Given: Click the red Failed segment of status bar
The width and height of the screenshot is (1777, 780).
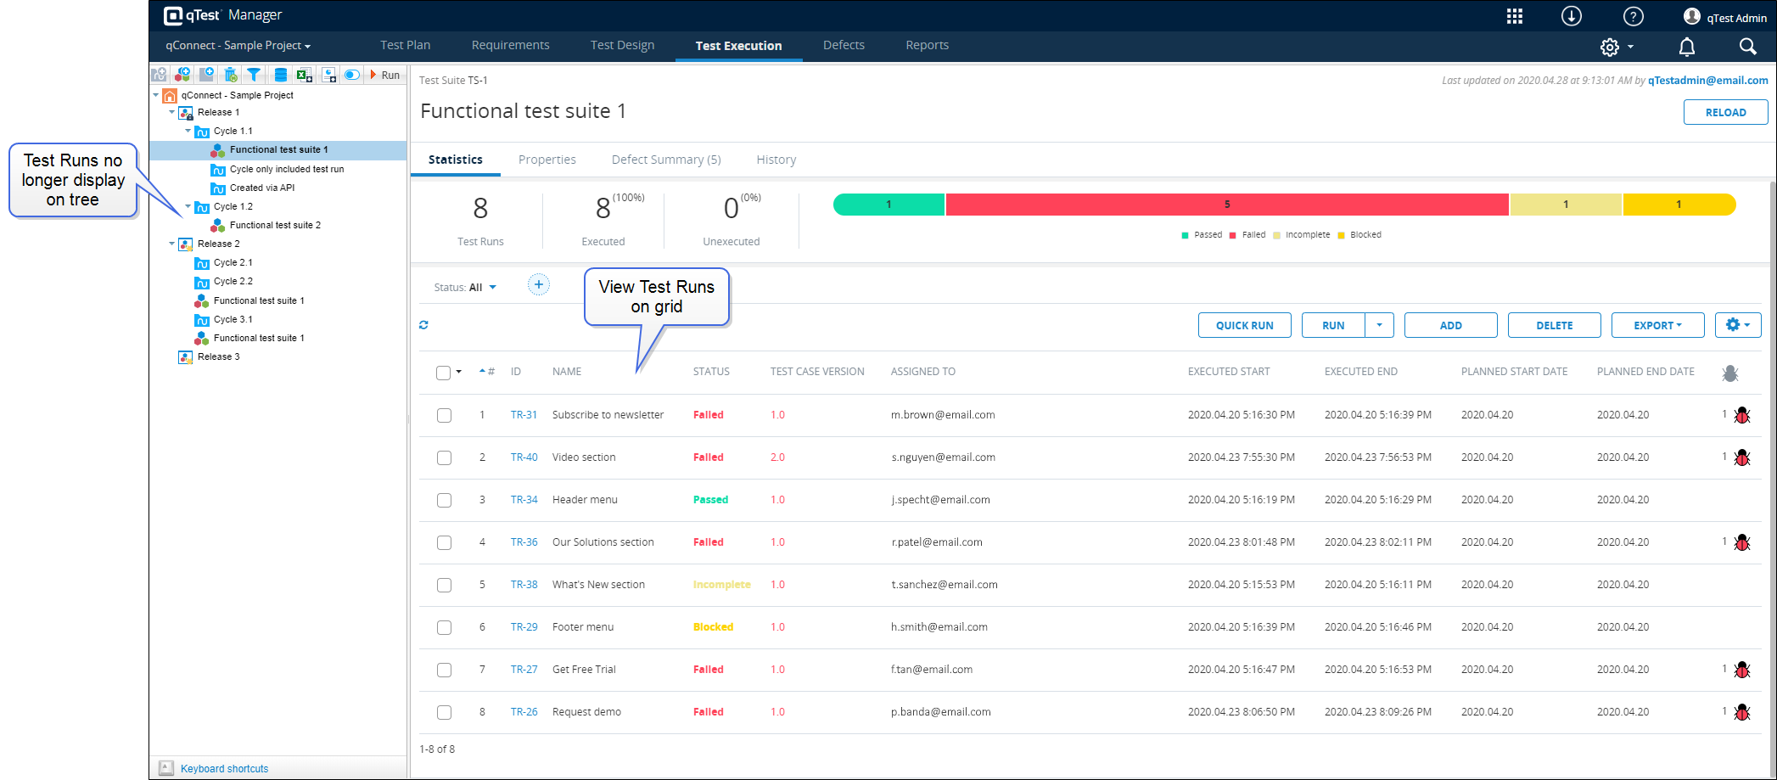Looking at the screenshot, I should click(x=1226, y=205).
